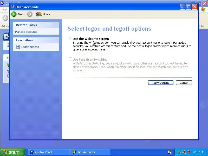Click the User Accounts title bar icon
The image size is (208, 156).
[12, 7]
